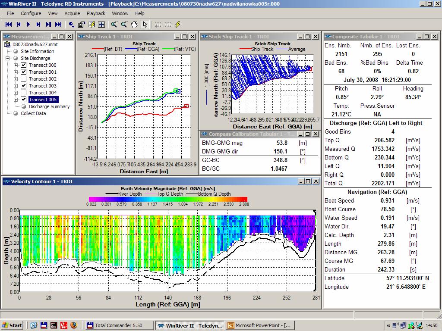Viewport: 442px width, 331px height.
Task: Open the Windows Start button
Action: pos(12,325)
